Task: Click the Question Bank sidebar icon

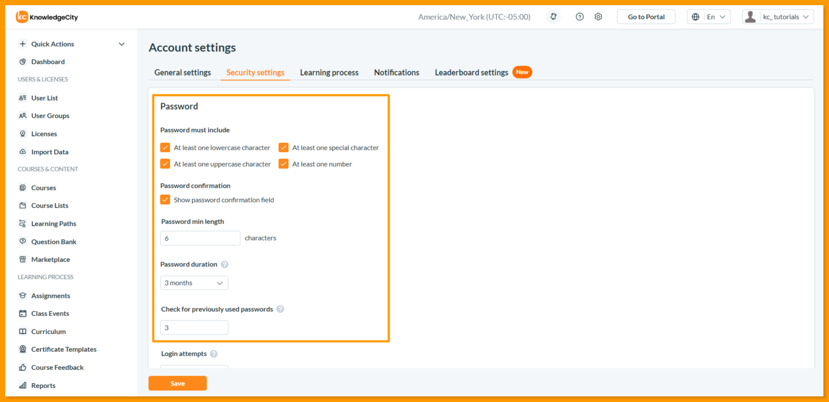Action: pyautogui.click(x=23, y=241)
